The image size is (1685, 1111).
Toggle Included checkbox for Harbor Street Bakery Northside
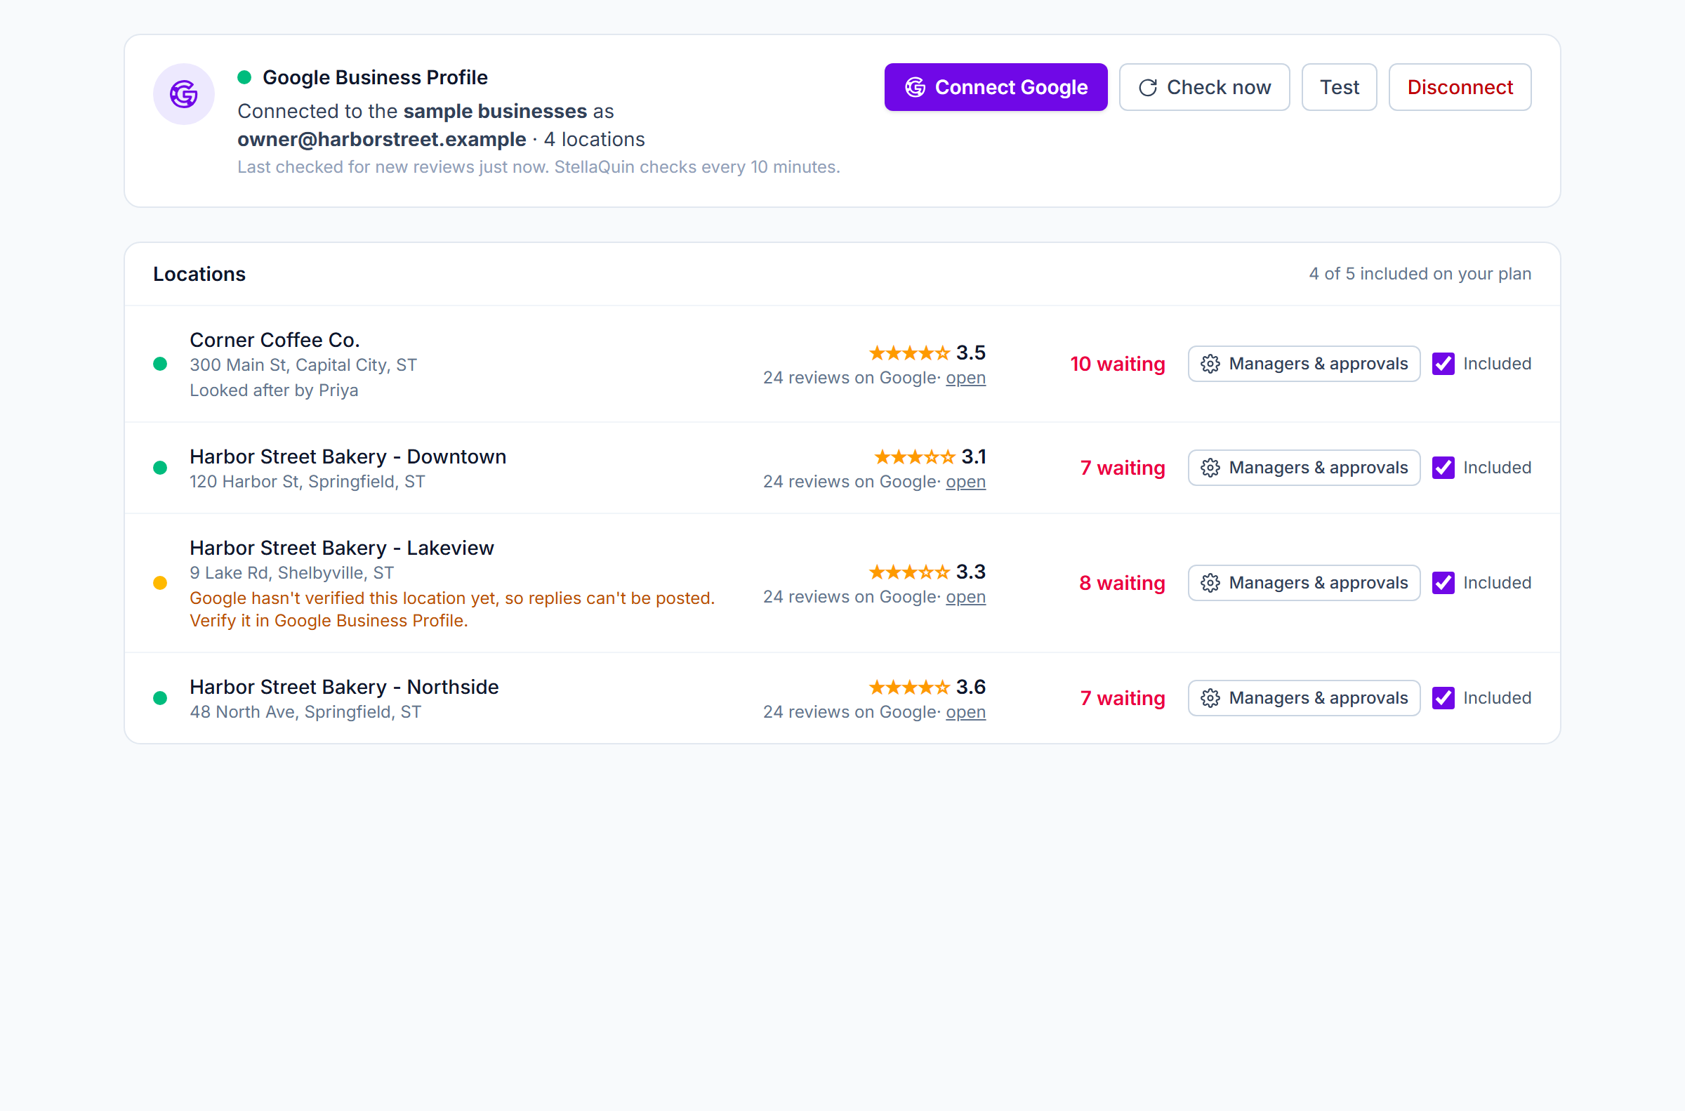(1443, 698)
